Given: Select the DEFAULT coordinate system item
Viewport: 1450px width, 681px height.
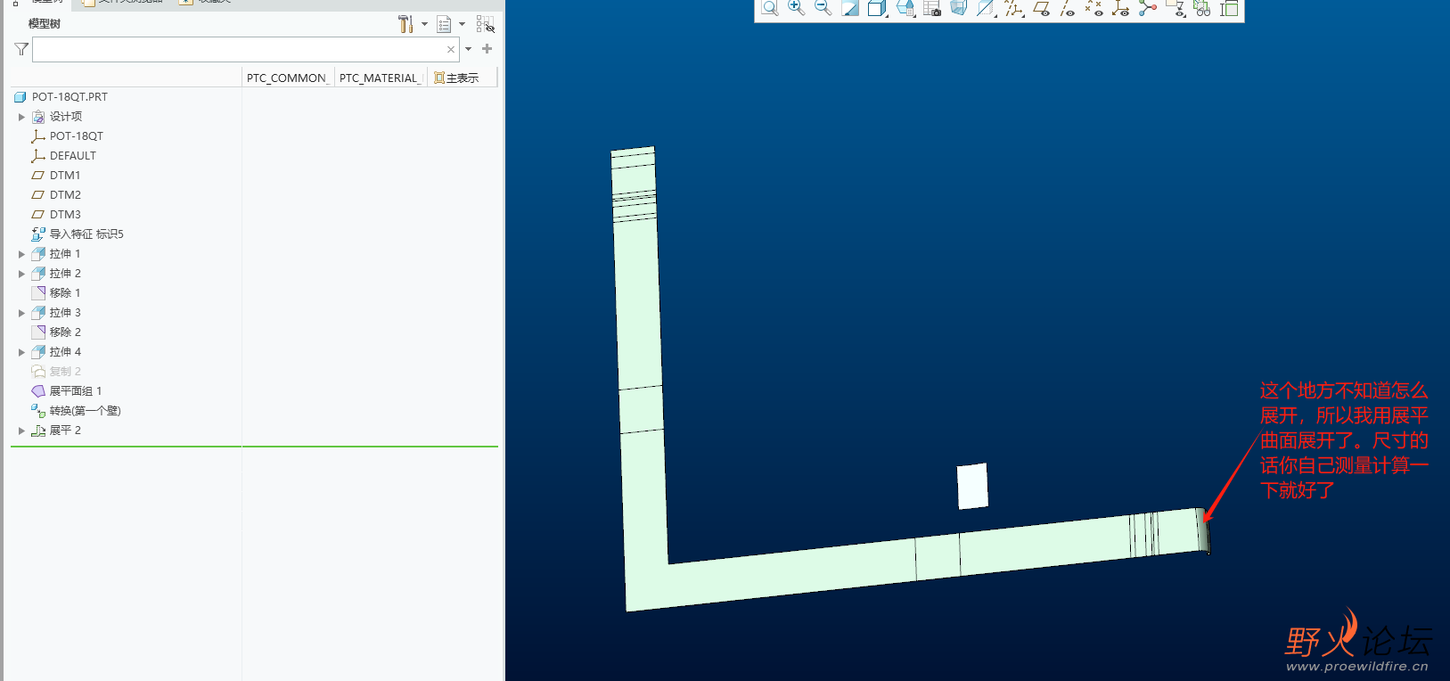Looking at the screenshot, I should [72, 156].
